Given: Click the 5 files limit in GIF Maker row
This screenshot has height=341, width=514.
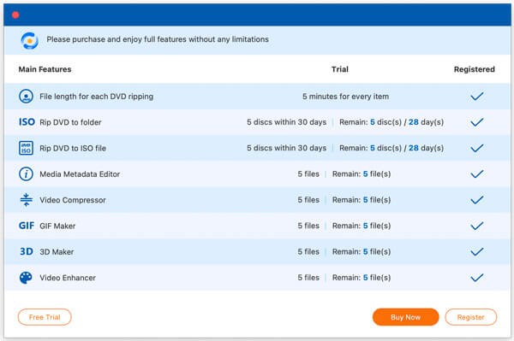Looking at the screenshot, I should click(x=308, y=226).
